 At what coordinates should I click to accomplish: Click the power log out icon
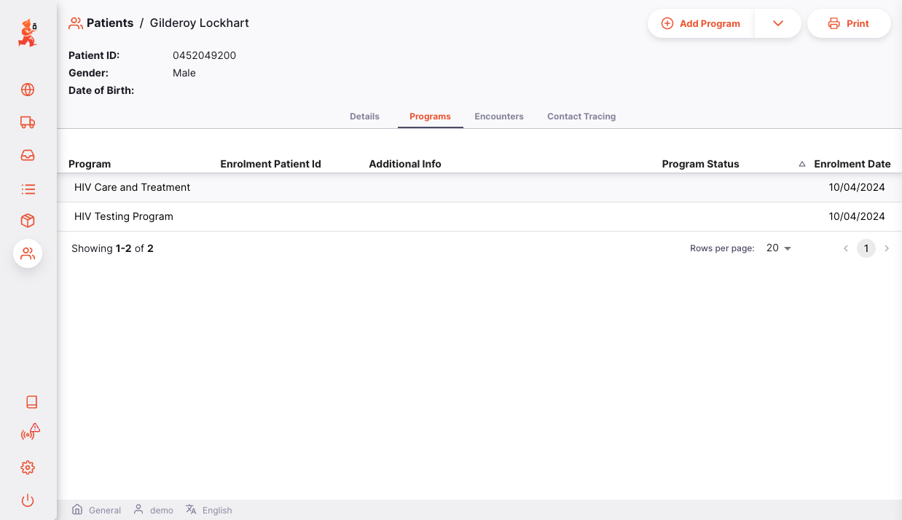click(x=28, y=500)
